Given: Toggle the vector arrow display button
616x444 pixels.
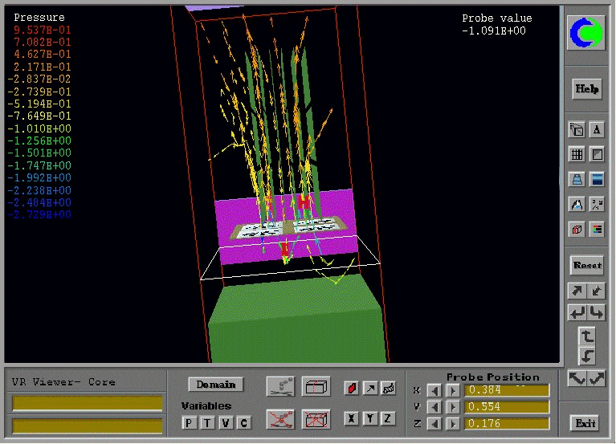Looking at the screenshot, I should pos(369,389).
